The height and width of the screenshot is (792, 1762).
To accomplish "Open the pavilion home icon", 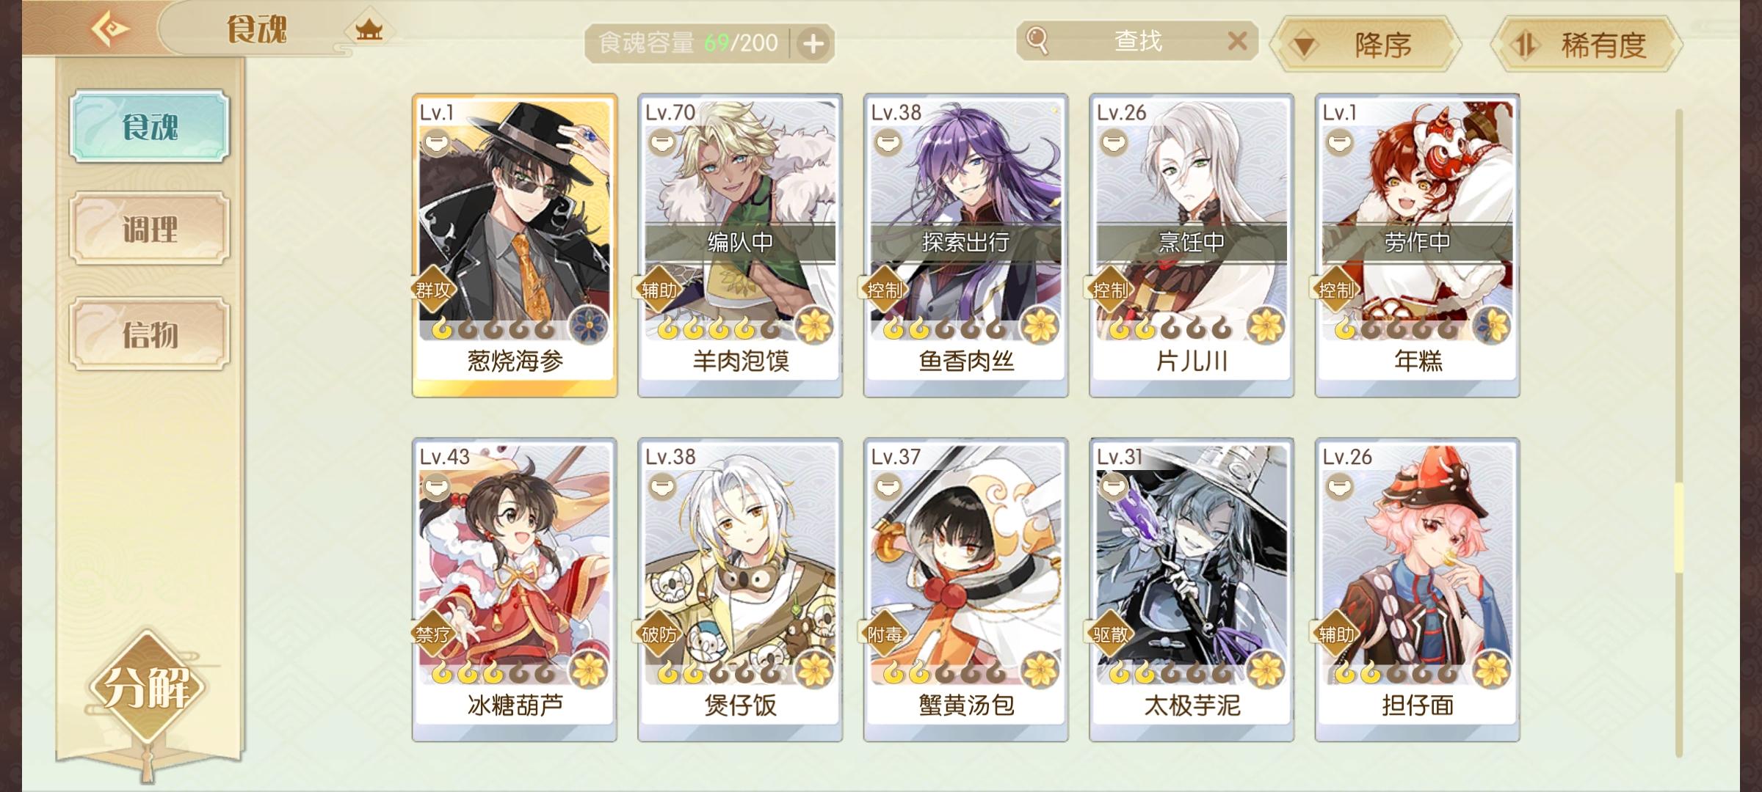I will (369, 30).
